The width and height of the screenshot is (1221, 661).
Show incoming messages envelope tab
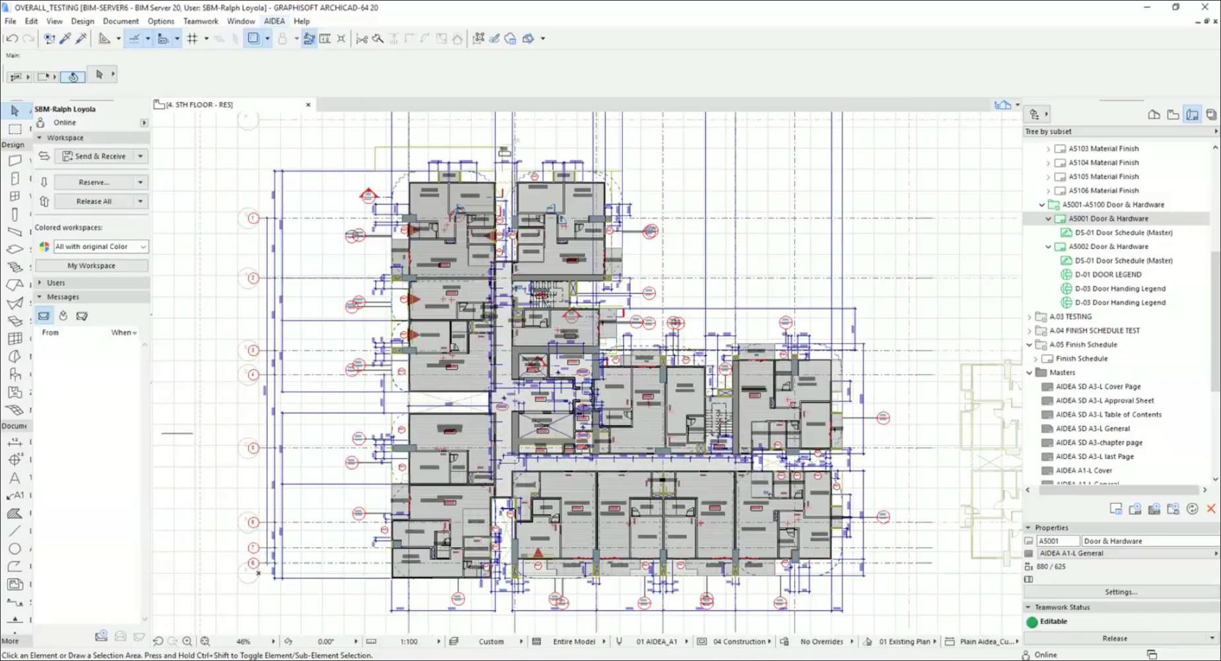point(44,316)
